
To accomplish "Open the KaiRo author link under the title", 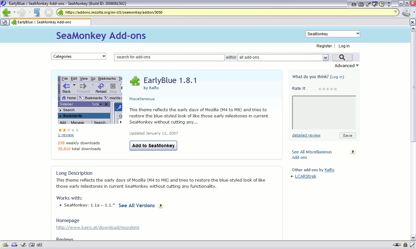I will click(x=154, y=88).
